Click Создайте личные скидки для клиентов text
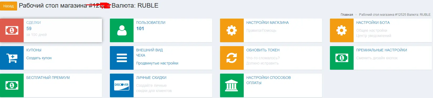433x98 pixels. pyautogui.click(x=154, y=88)
